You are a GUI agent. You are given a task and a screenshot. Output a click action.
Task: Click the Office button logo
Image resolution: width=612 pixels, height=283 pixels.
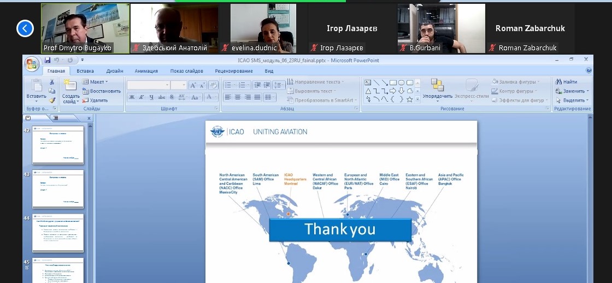[32, 64]
